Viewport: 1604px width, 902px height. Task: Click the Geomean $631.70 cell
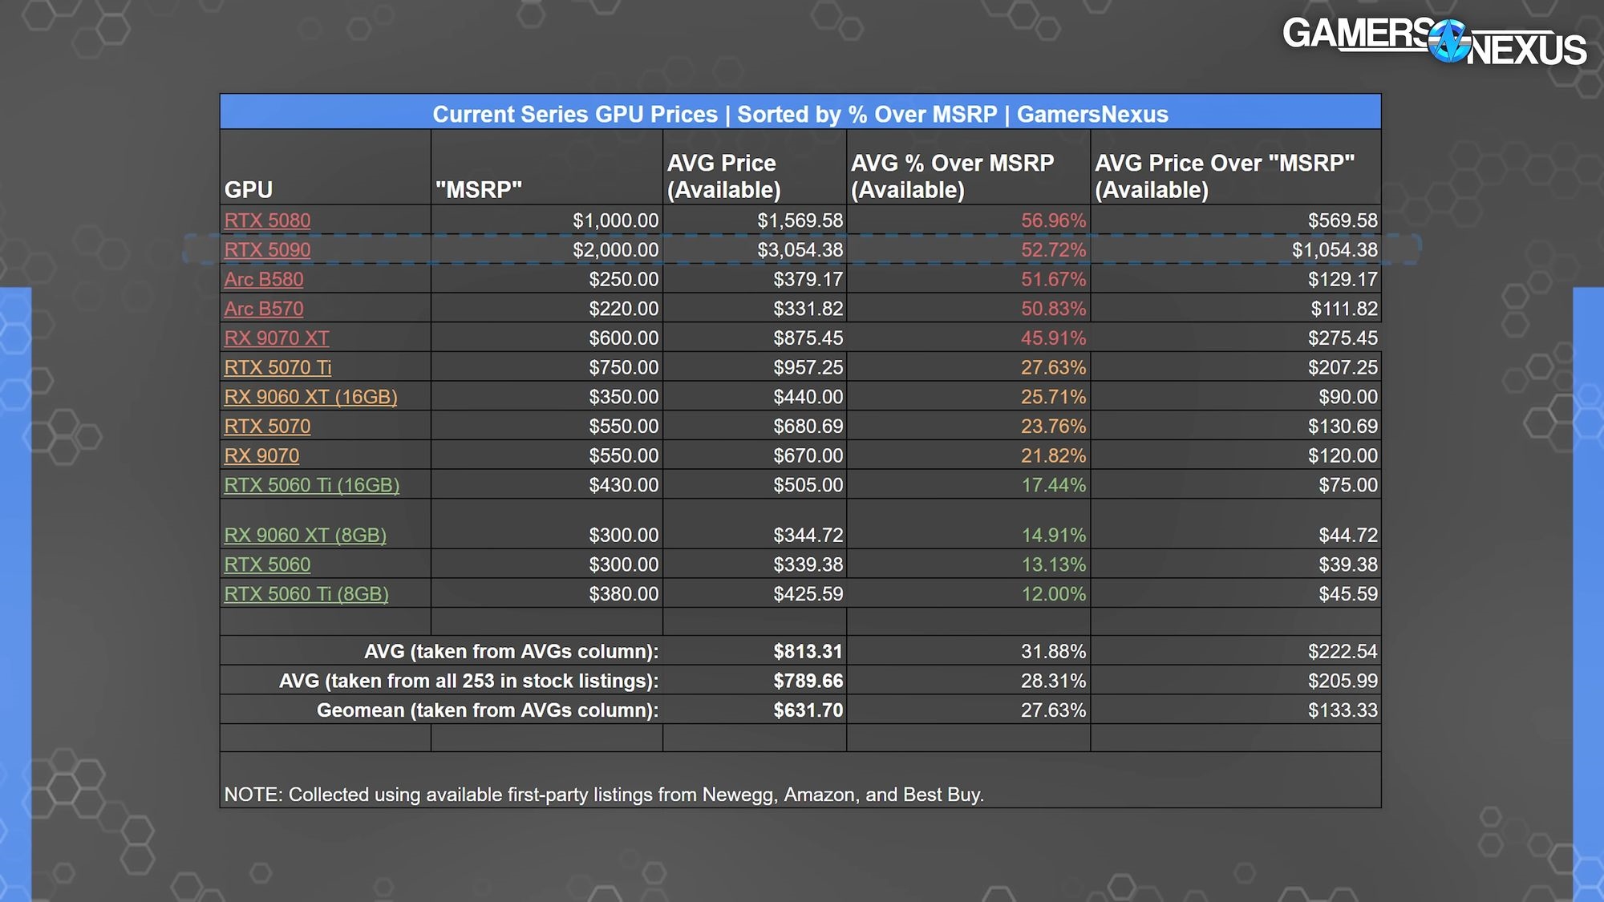(808, 710)
